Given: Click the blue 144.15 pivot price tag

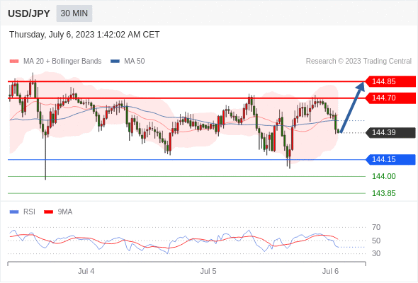Looking at the screenshot, I should pyautogui.click(x=390, y=159).
